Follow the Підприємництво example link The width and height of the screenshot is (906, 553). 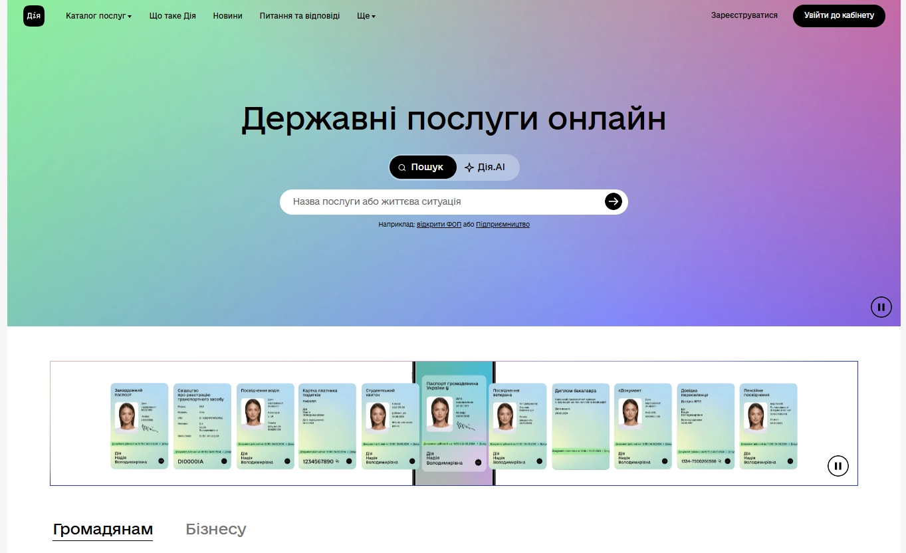503,225
